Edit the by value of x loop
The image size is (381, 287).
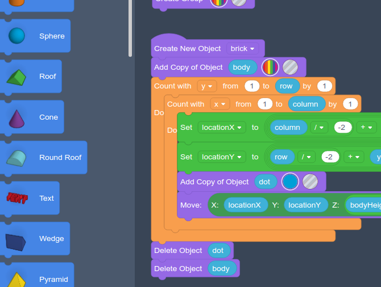point(350,104)
